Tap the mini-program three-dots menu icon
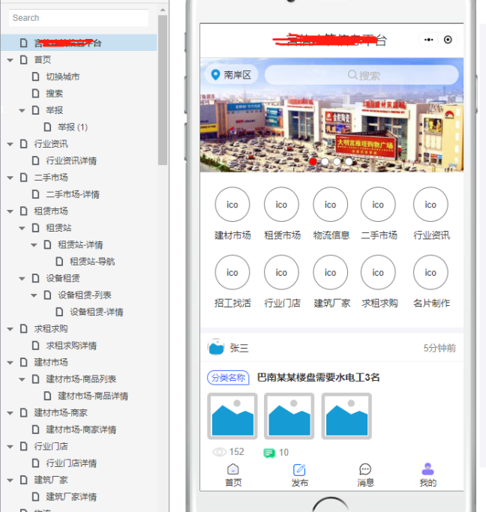 (x=428, y=40)
